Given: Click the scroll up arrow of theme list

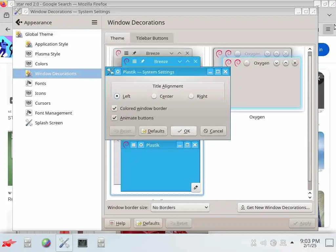Looking at the screenshot, I should 310,49.
